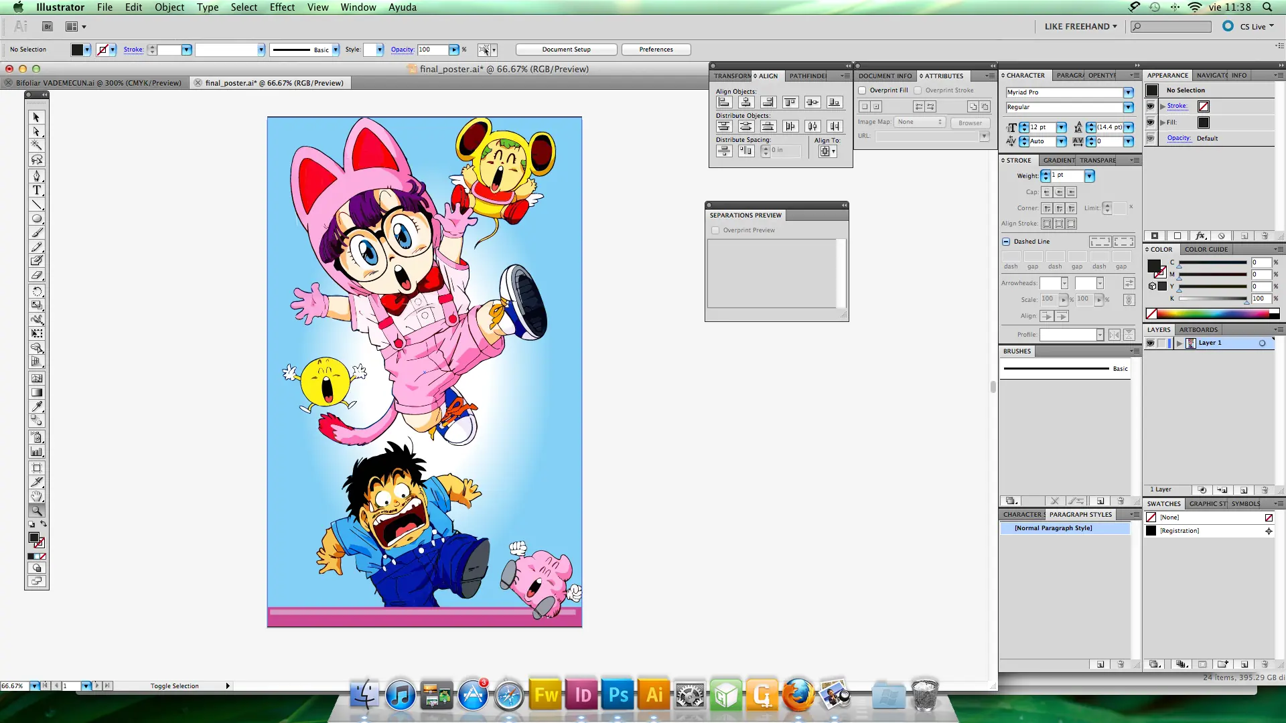Select the Artboard tool
Screen dimensions: 1286x723
pyautogui.click(x=36, y=468)
